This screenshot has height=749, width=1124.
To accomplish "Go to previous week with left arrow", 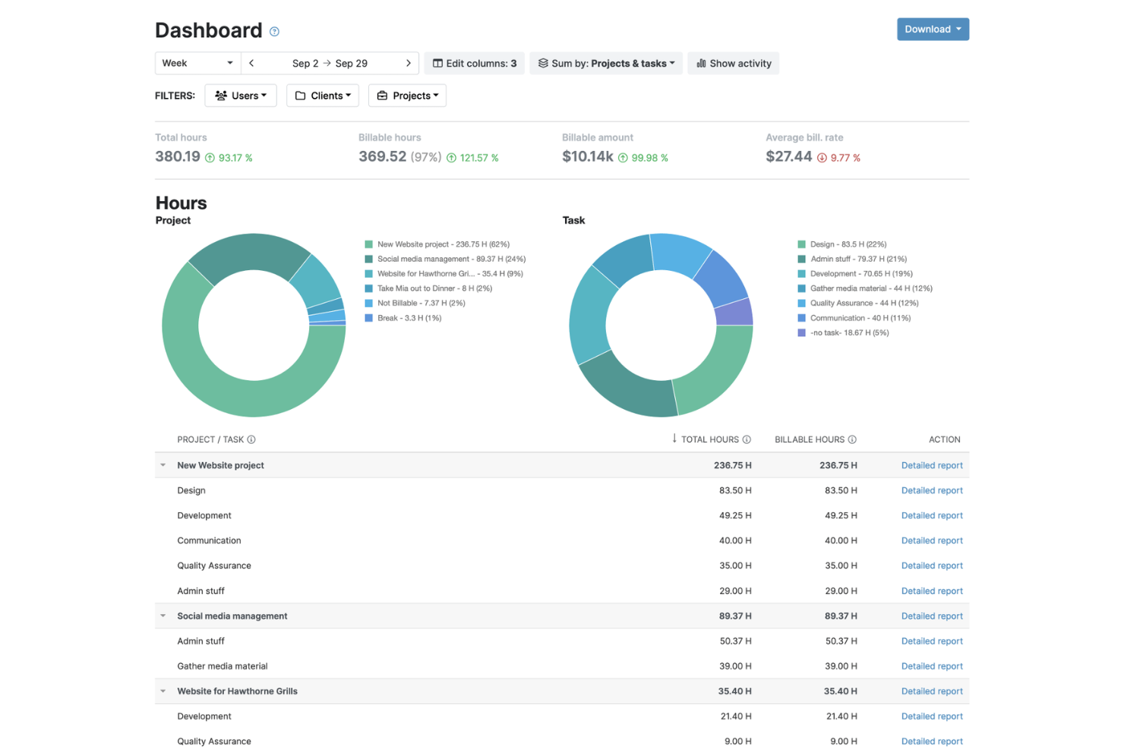I will coord(251,63).
